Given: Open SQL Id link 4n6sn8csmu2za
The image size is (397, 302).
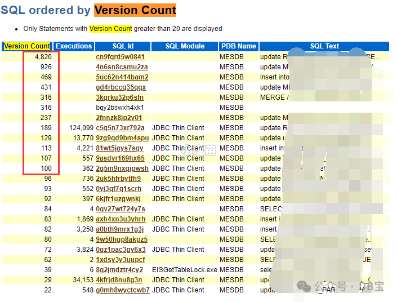Looking at the screenshot, I should click(122, 67).
